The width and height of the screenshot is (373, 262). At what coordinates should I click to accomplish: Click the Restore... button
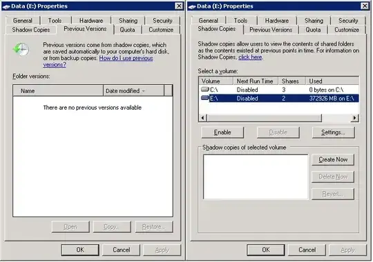[154, 227]
